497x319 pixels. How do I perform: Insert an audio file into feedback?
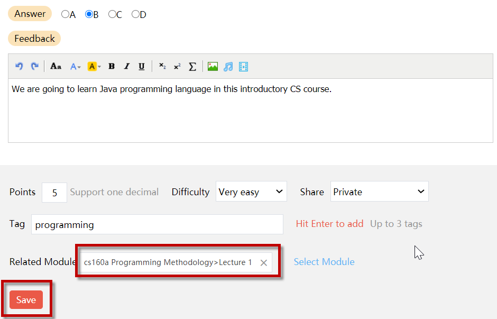pyautogui.click(x=228, y=67)
